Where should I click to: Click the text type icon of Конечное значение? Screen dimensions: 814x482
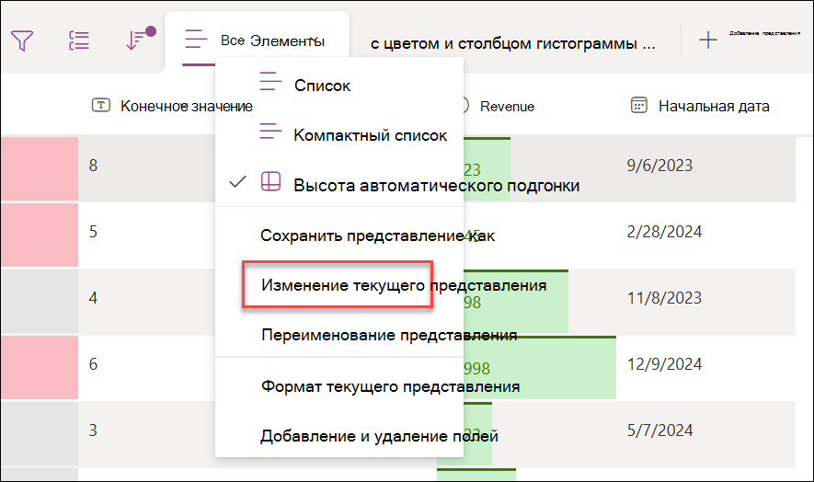point(100,106)
